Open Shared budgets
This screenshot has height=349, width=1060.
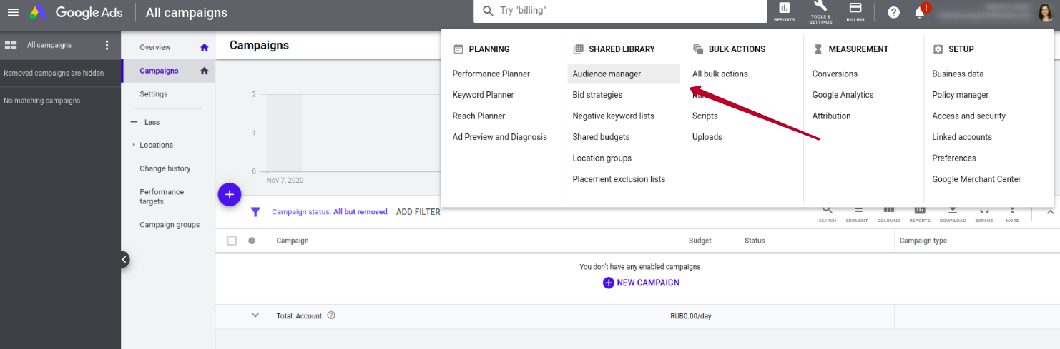[x=601, y=137]
